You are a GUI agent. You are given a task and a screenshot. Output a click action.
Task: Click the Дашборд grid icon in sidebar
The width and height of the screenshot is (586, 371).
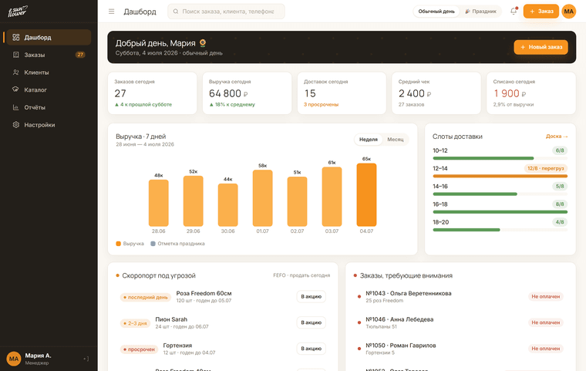pos(15,37)
